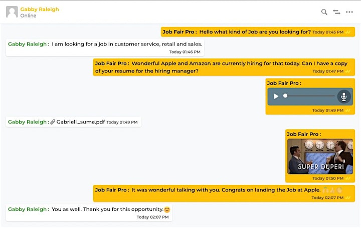
Task: Click the read-receipt checkmarks on the 01:45 PM message
Action: (x=347, y=32)
